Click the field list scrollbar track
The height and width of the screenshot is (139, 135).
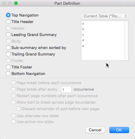click(x=126, y=41)
